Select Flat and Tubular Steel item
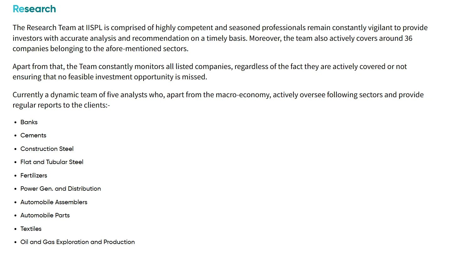 point(52,162)
